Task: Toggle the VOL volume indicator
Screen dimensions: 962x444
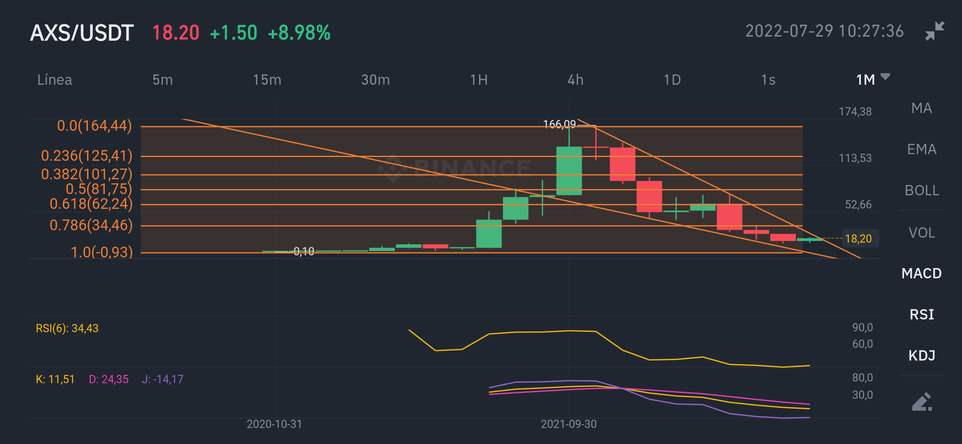Action: pos(921,233)
